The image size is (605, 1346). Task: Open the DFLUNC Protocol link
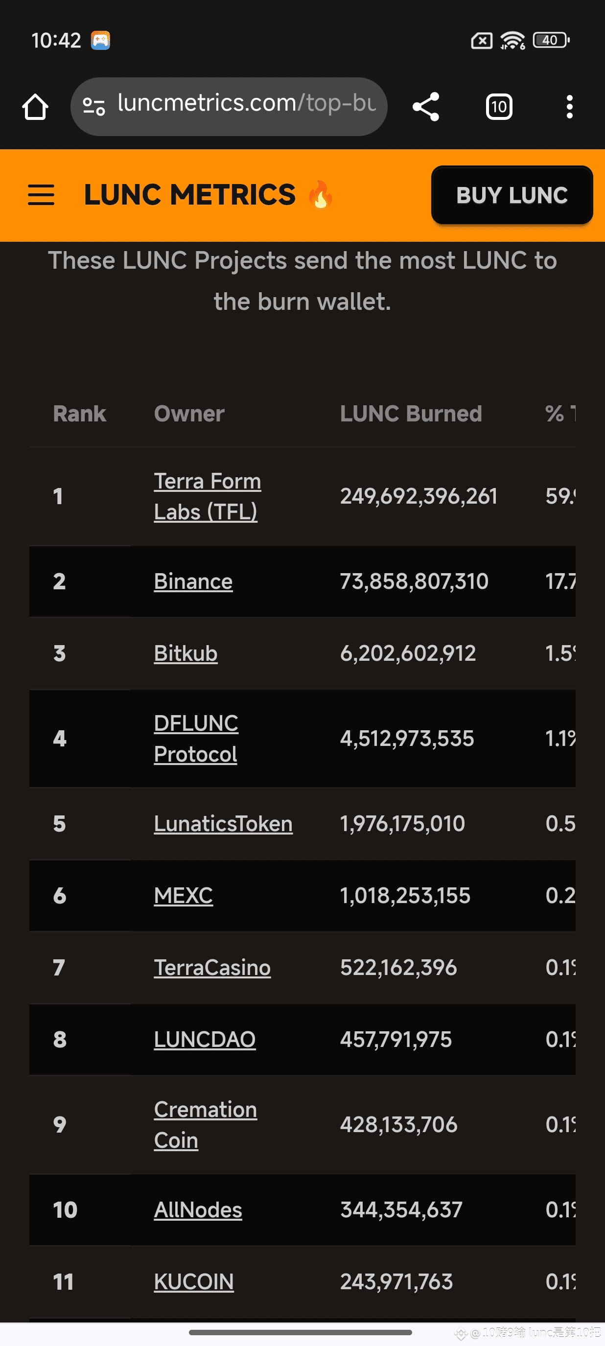click(x=196, y=738)
